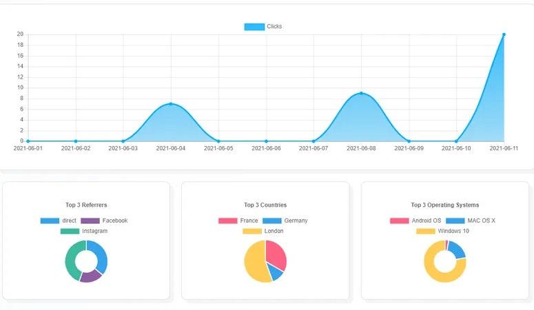Image resolution: width=534 pixels, height=310 pixels.
Task: Click the 2021-06-11 x-axis label
Action: tap(504, 149)
